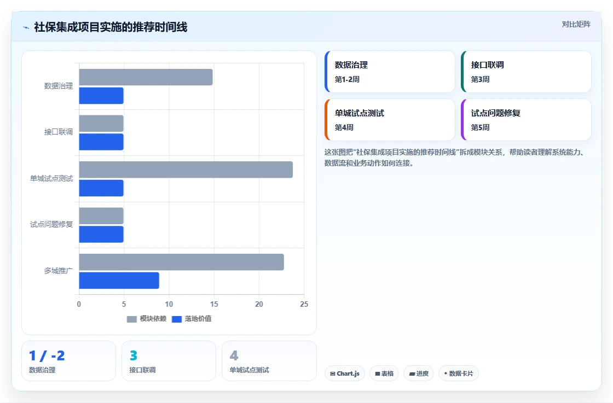Viewport: 613px width, 403px height.
Task: Toggle the 模块依赖 legend swatch
Action: 132,319
